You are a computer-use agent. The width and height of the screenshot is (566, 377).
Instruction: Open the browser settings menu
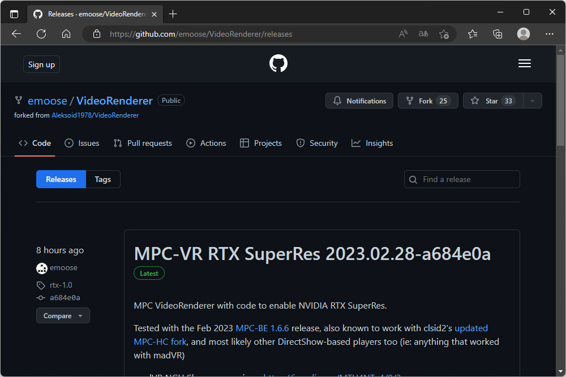point(549,34)
